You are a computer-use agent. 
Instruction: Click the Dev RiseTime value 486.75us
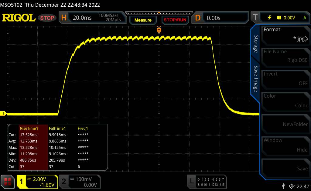[28, 160]
